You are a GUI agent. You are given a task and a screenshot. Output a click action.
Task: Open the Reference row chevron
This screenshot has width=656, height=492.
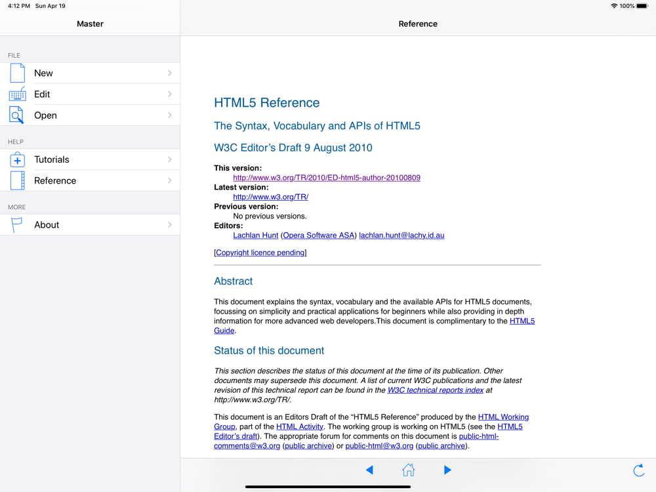pos(169,181)
